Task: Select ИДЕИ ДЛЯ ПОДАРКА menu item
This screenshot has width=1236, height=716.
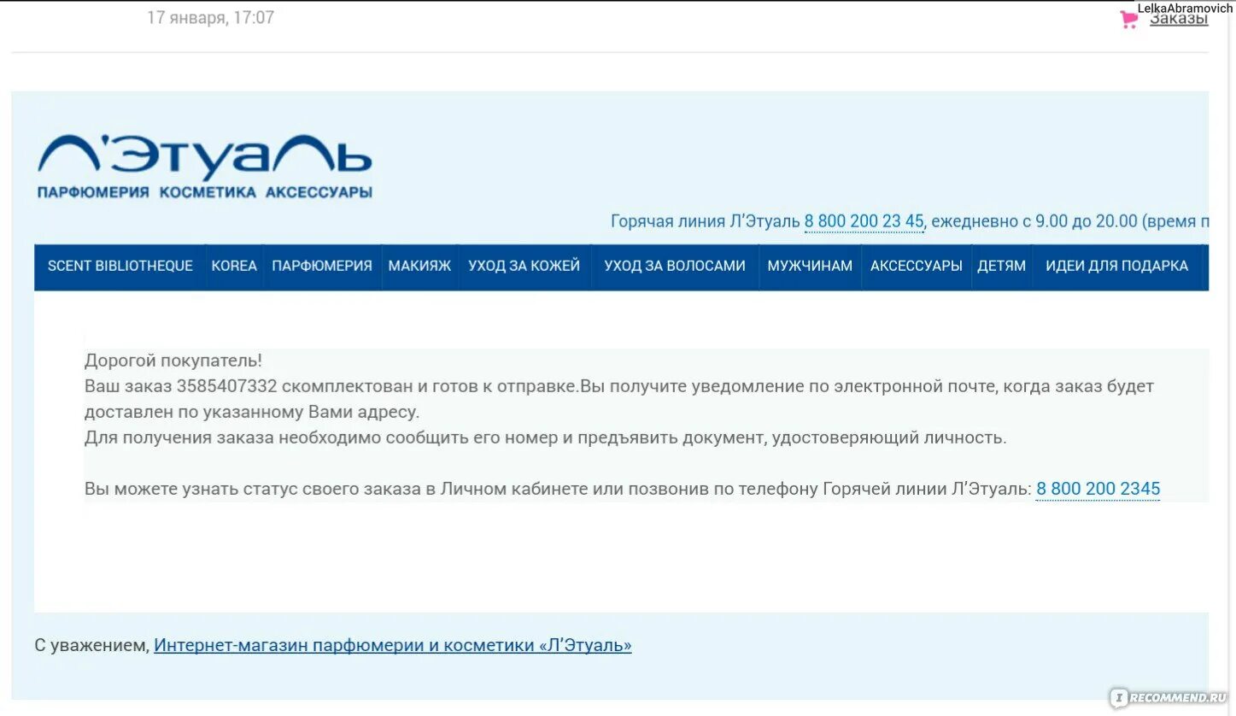Action: 1116,266
